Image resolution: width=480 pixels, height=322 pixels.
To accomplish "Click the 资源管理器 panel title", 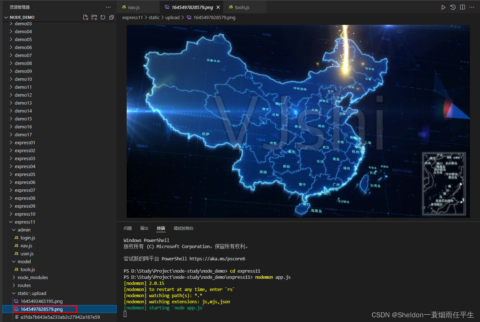I will pos(19,7).
